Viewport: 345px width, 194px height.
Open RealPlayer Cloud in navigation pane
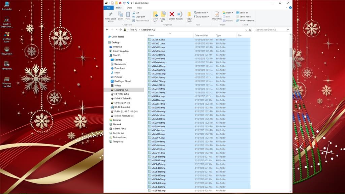pos(122,81)
